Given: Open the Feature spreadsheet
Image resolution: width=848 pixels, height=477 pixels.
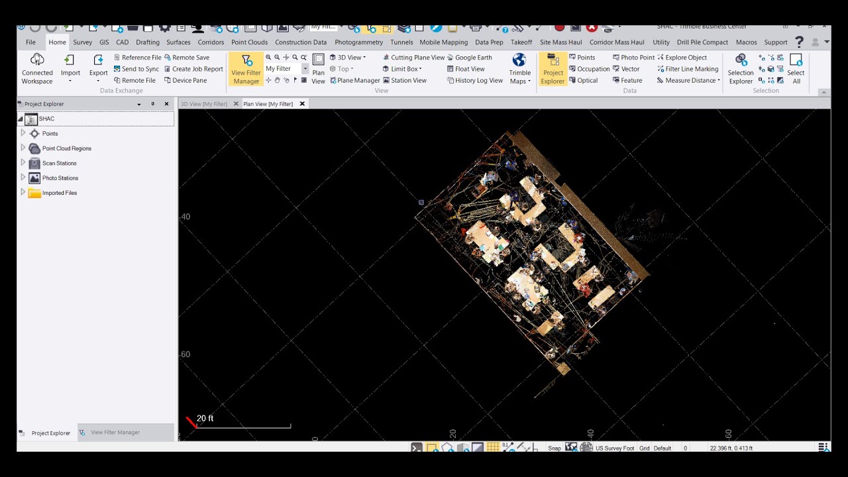Looking at the screenshot, I should [x=627, y=80].
